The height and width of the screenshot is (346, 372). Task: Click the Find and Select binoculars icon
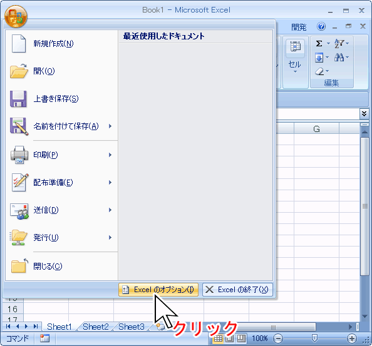pos(339,58)
